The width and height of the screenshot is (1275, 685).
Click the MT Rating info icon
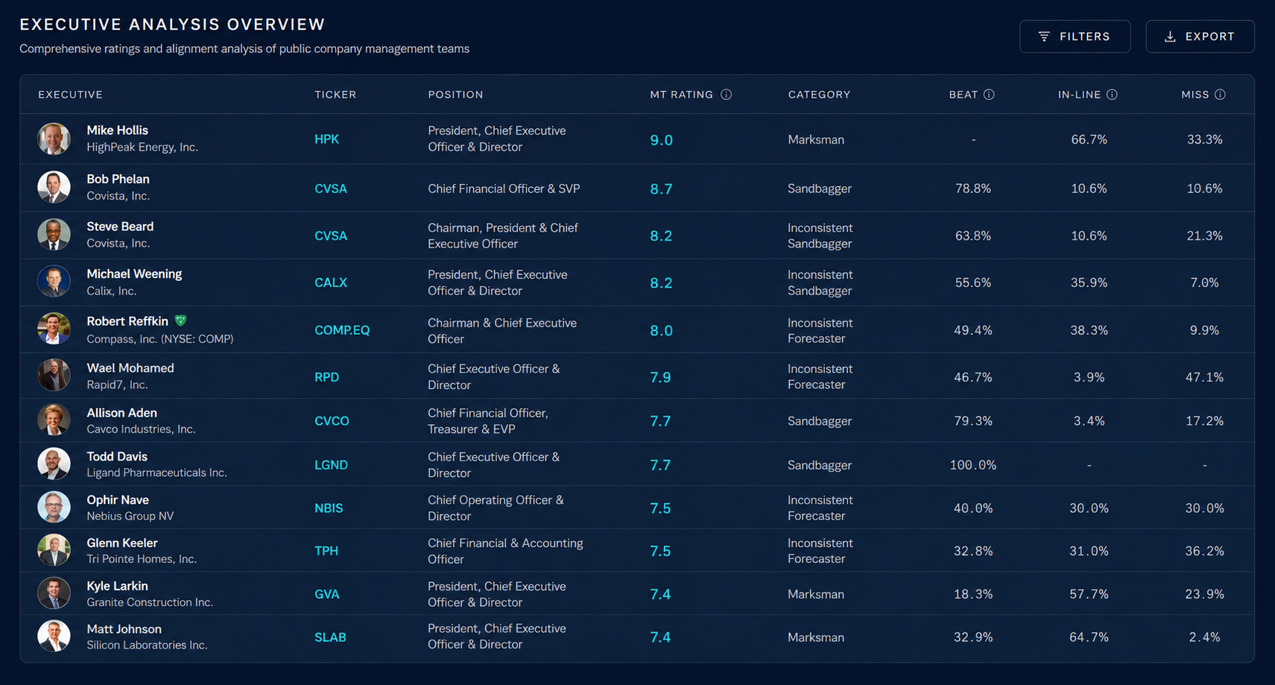click(x=727, y=95)
